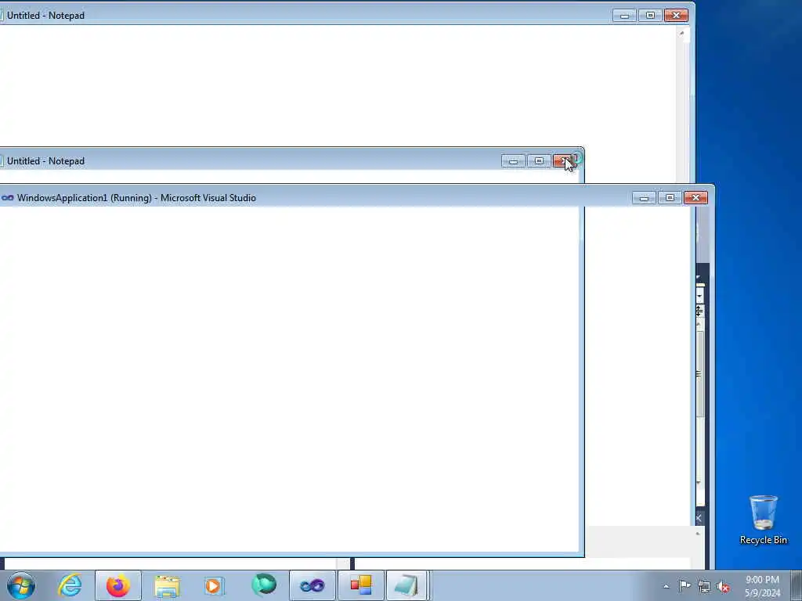Viewport: 802px width, 601px height.
Task: Switch to Firefox in the taskbar
Action: point(118,585)
